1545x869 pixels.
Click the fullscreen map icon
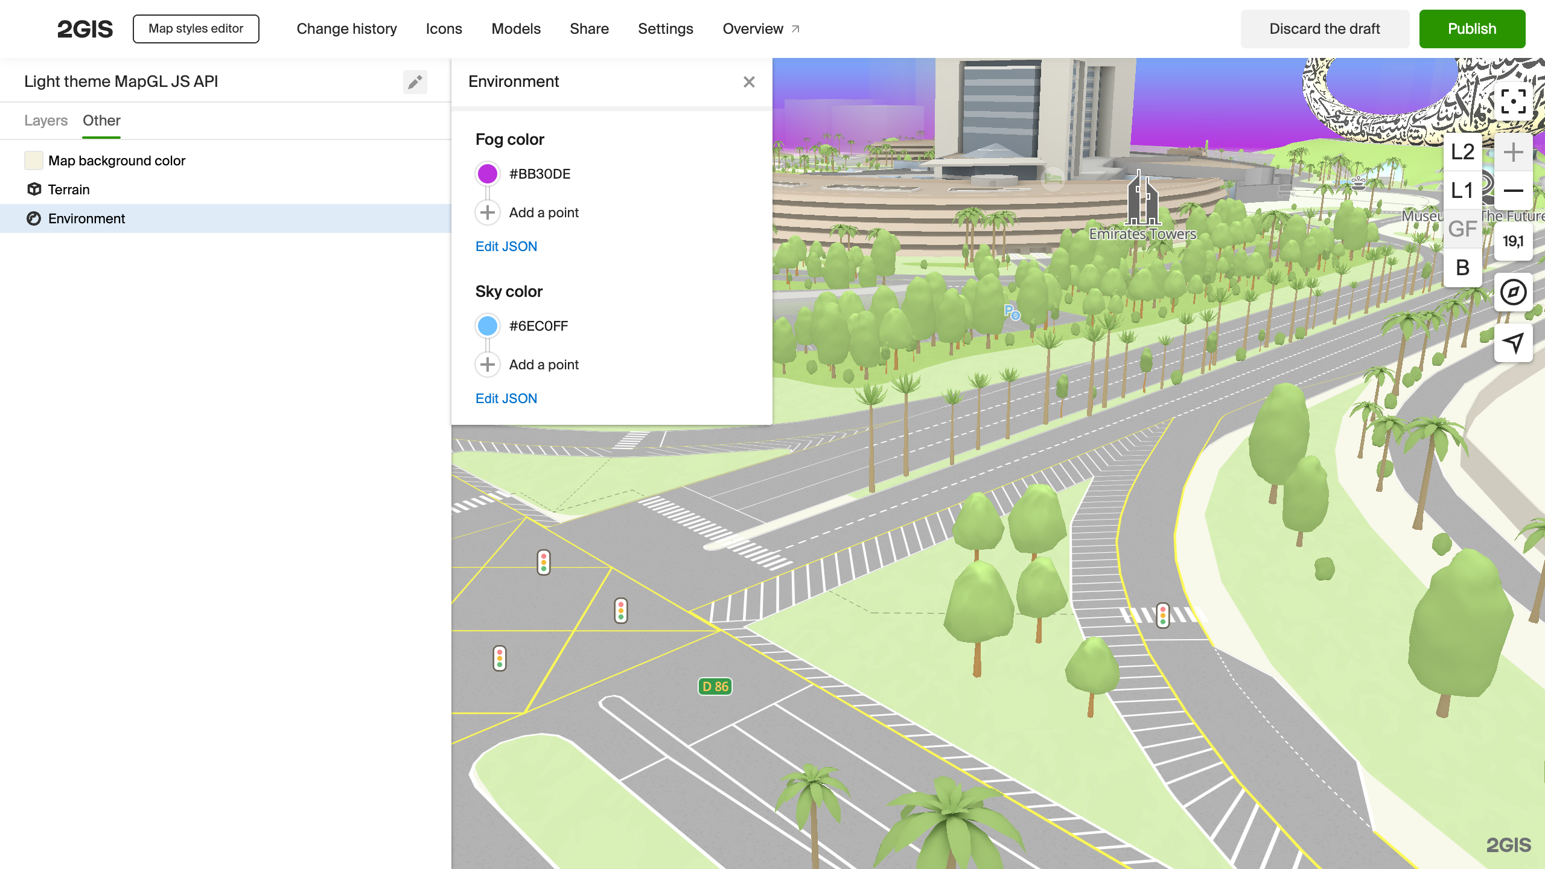point(1513,101)
